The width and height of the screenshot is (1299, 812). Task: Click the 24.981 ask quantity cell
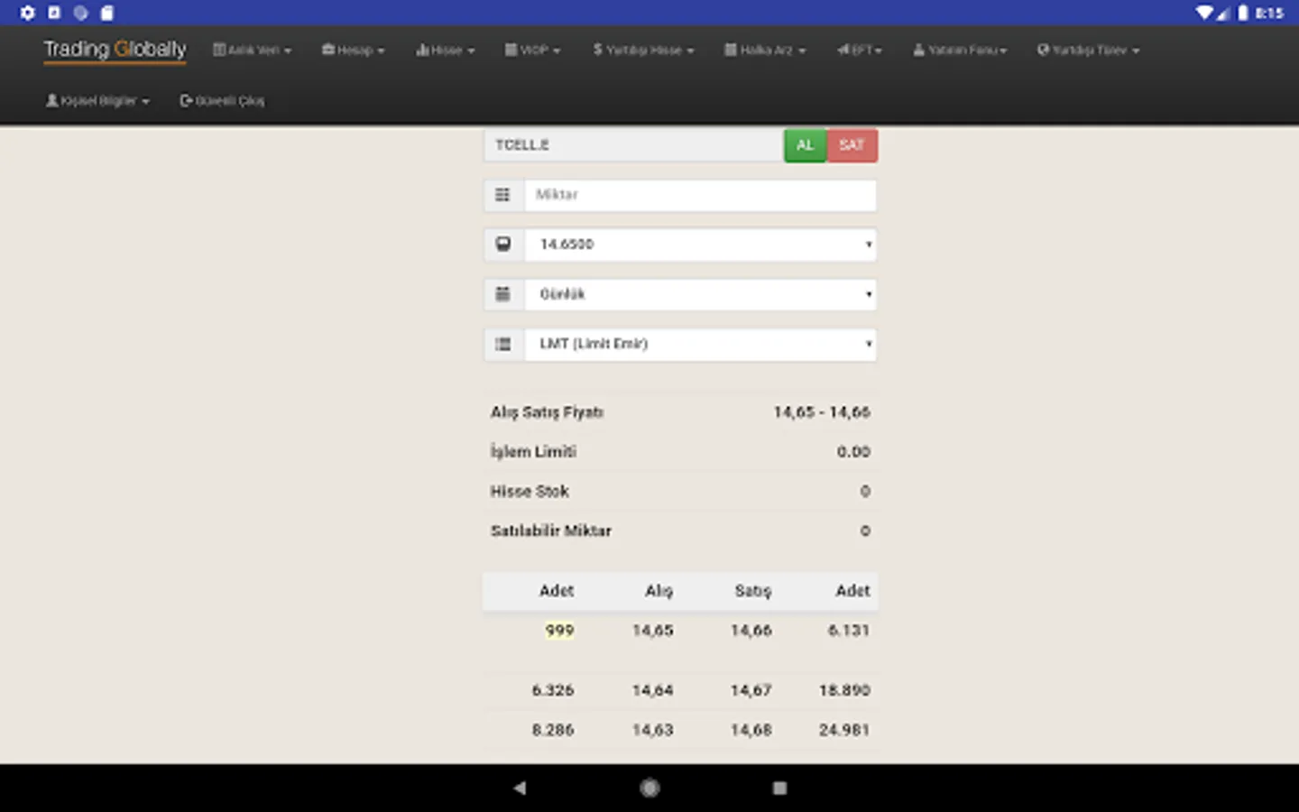844,730
